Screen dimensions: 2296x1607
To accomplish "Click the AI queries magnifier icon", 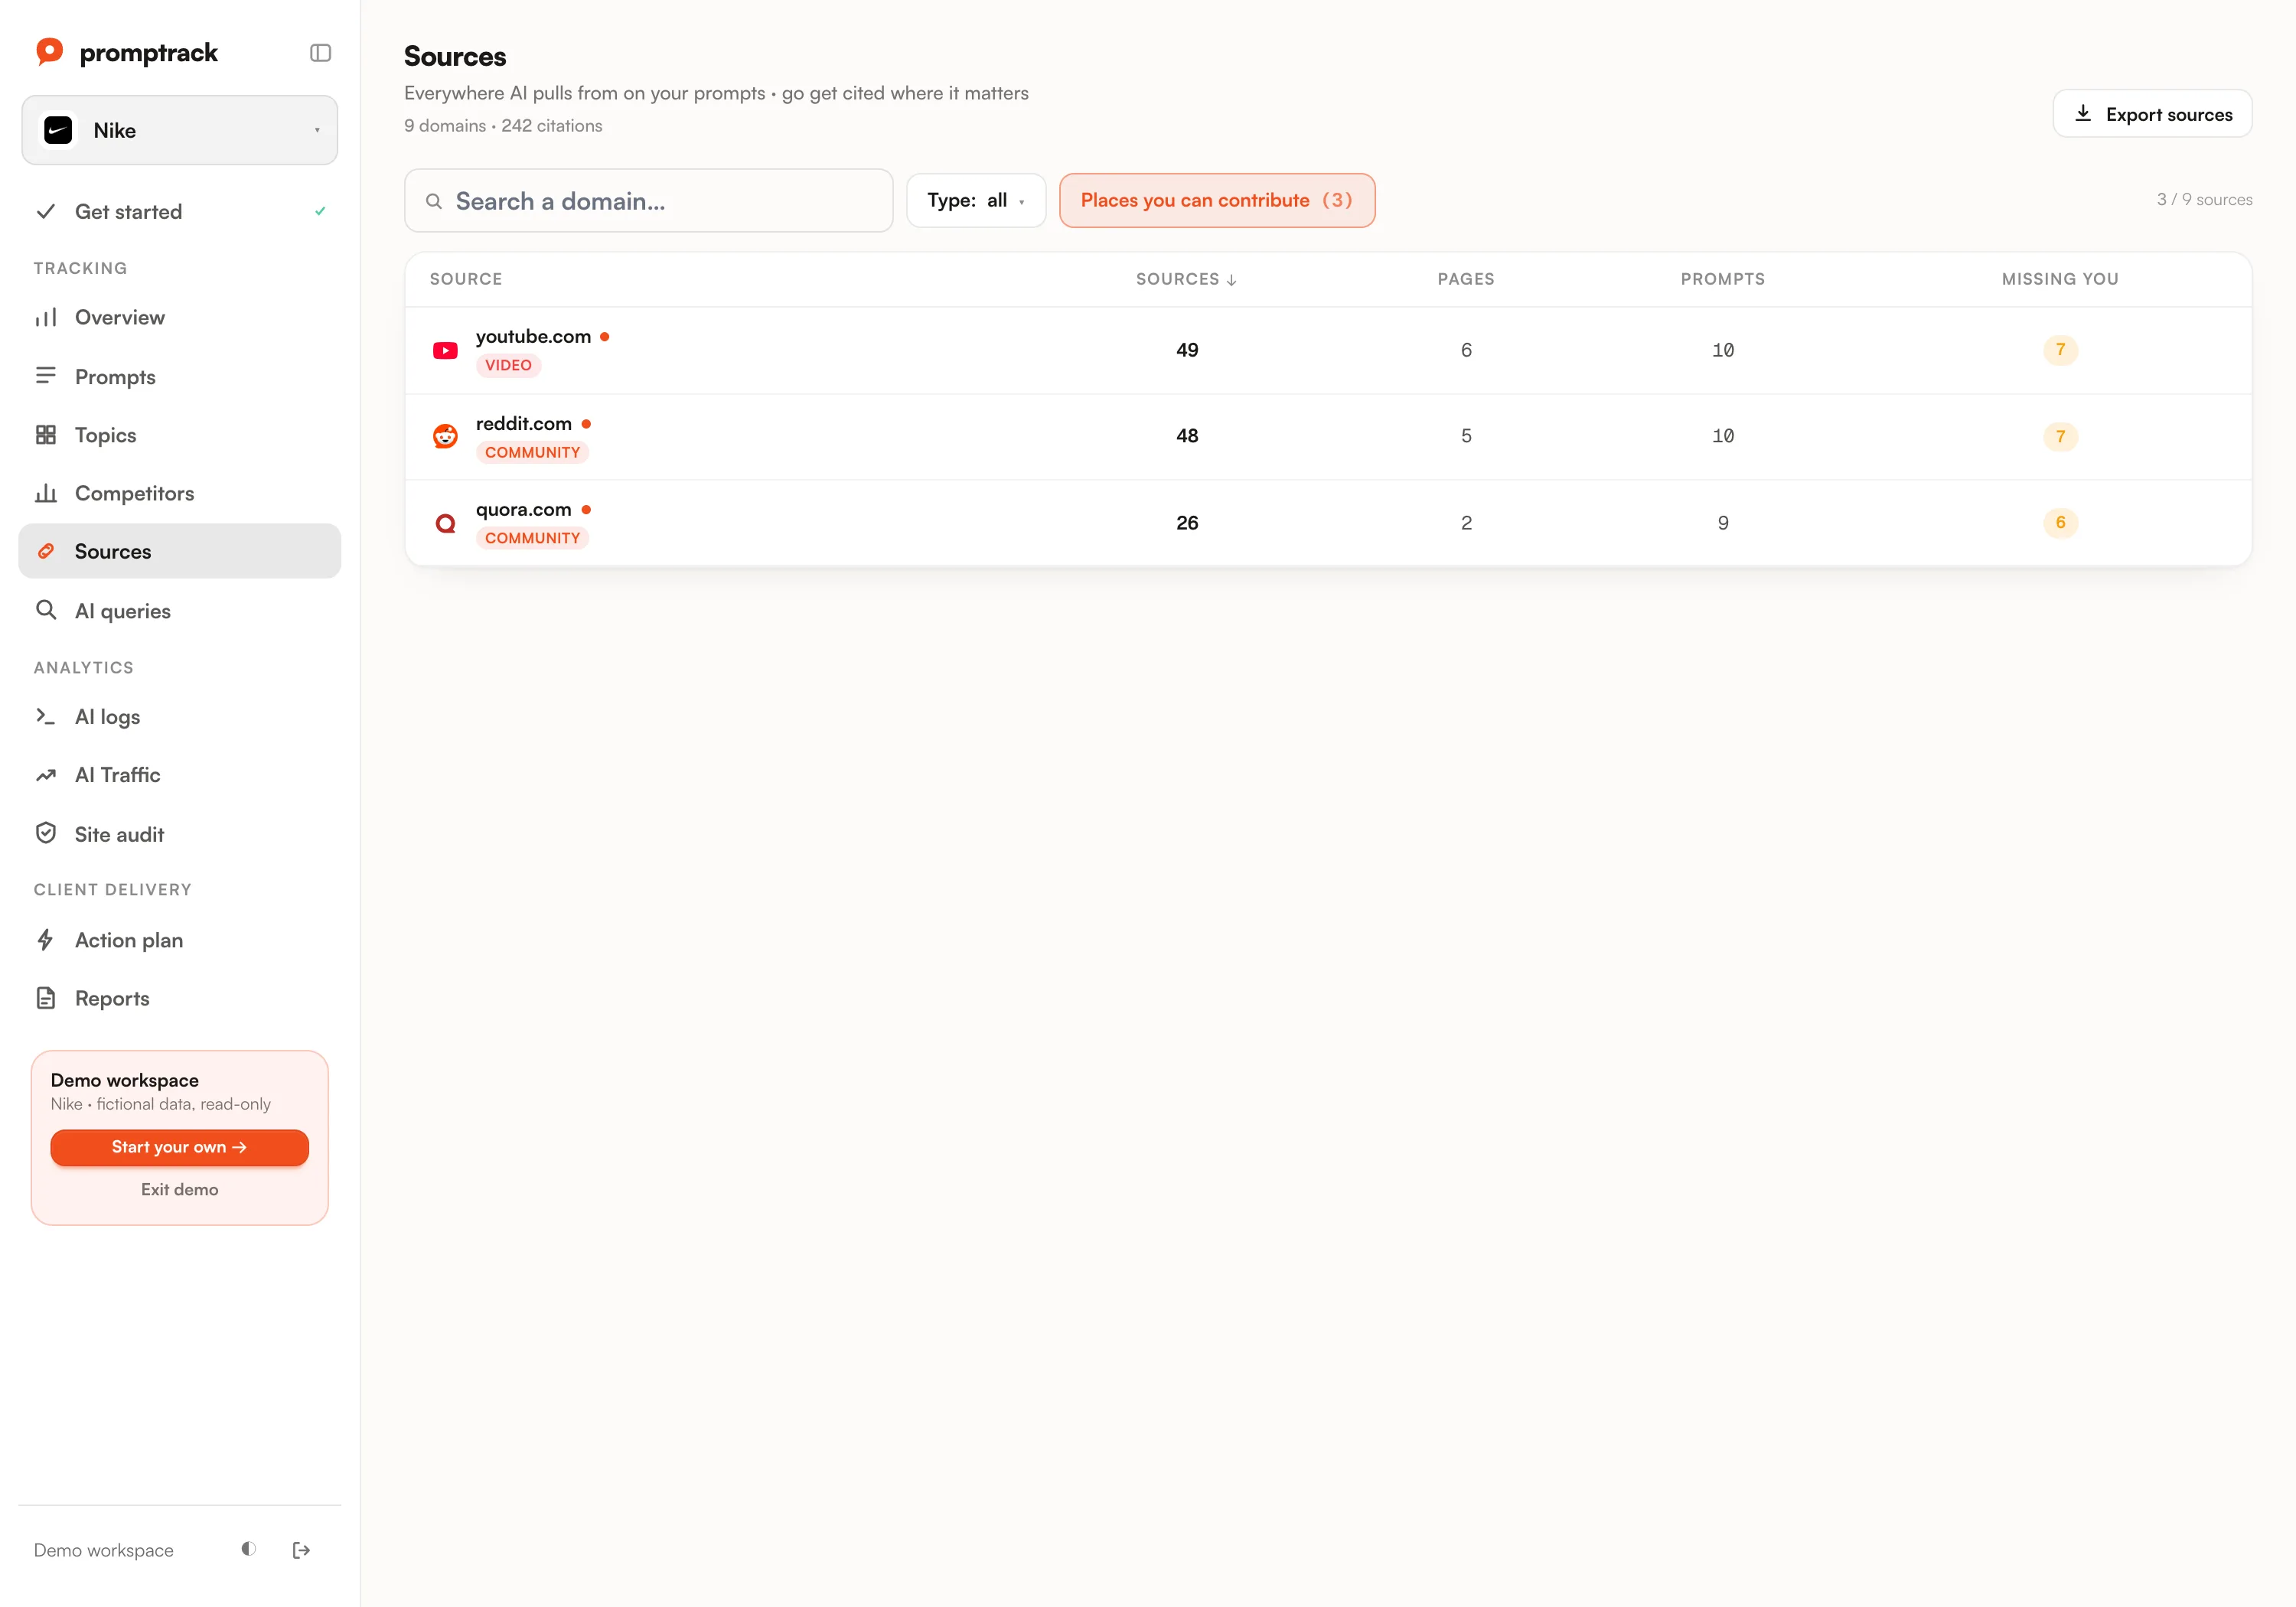I will pyautogui.click(x=46, y=610).
